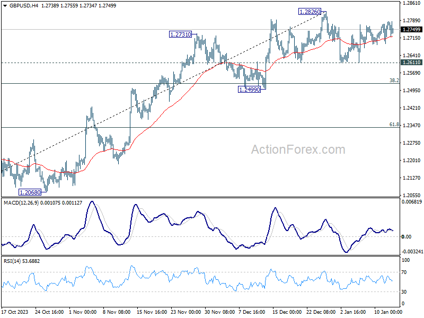Screen dimensions: 424x318
Task: Click the 24 Oct 16:00 time label
Action: click(49, 312)
